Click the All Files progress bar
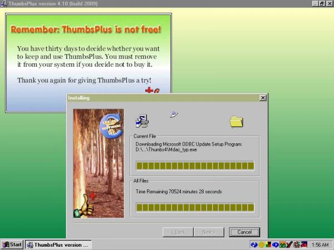Viewport: 334px width, 250px height. click(x=195, y=207)
